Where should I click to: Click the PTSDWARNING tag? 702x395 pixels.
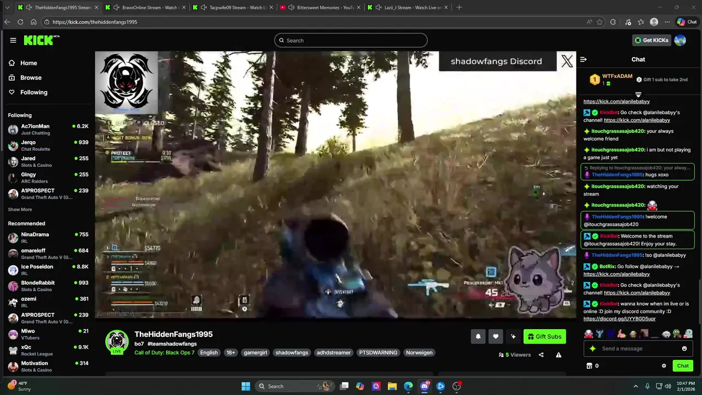point(378,353)
